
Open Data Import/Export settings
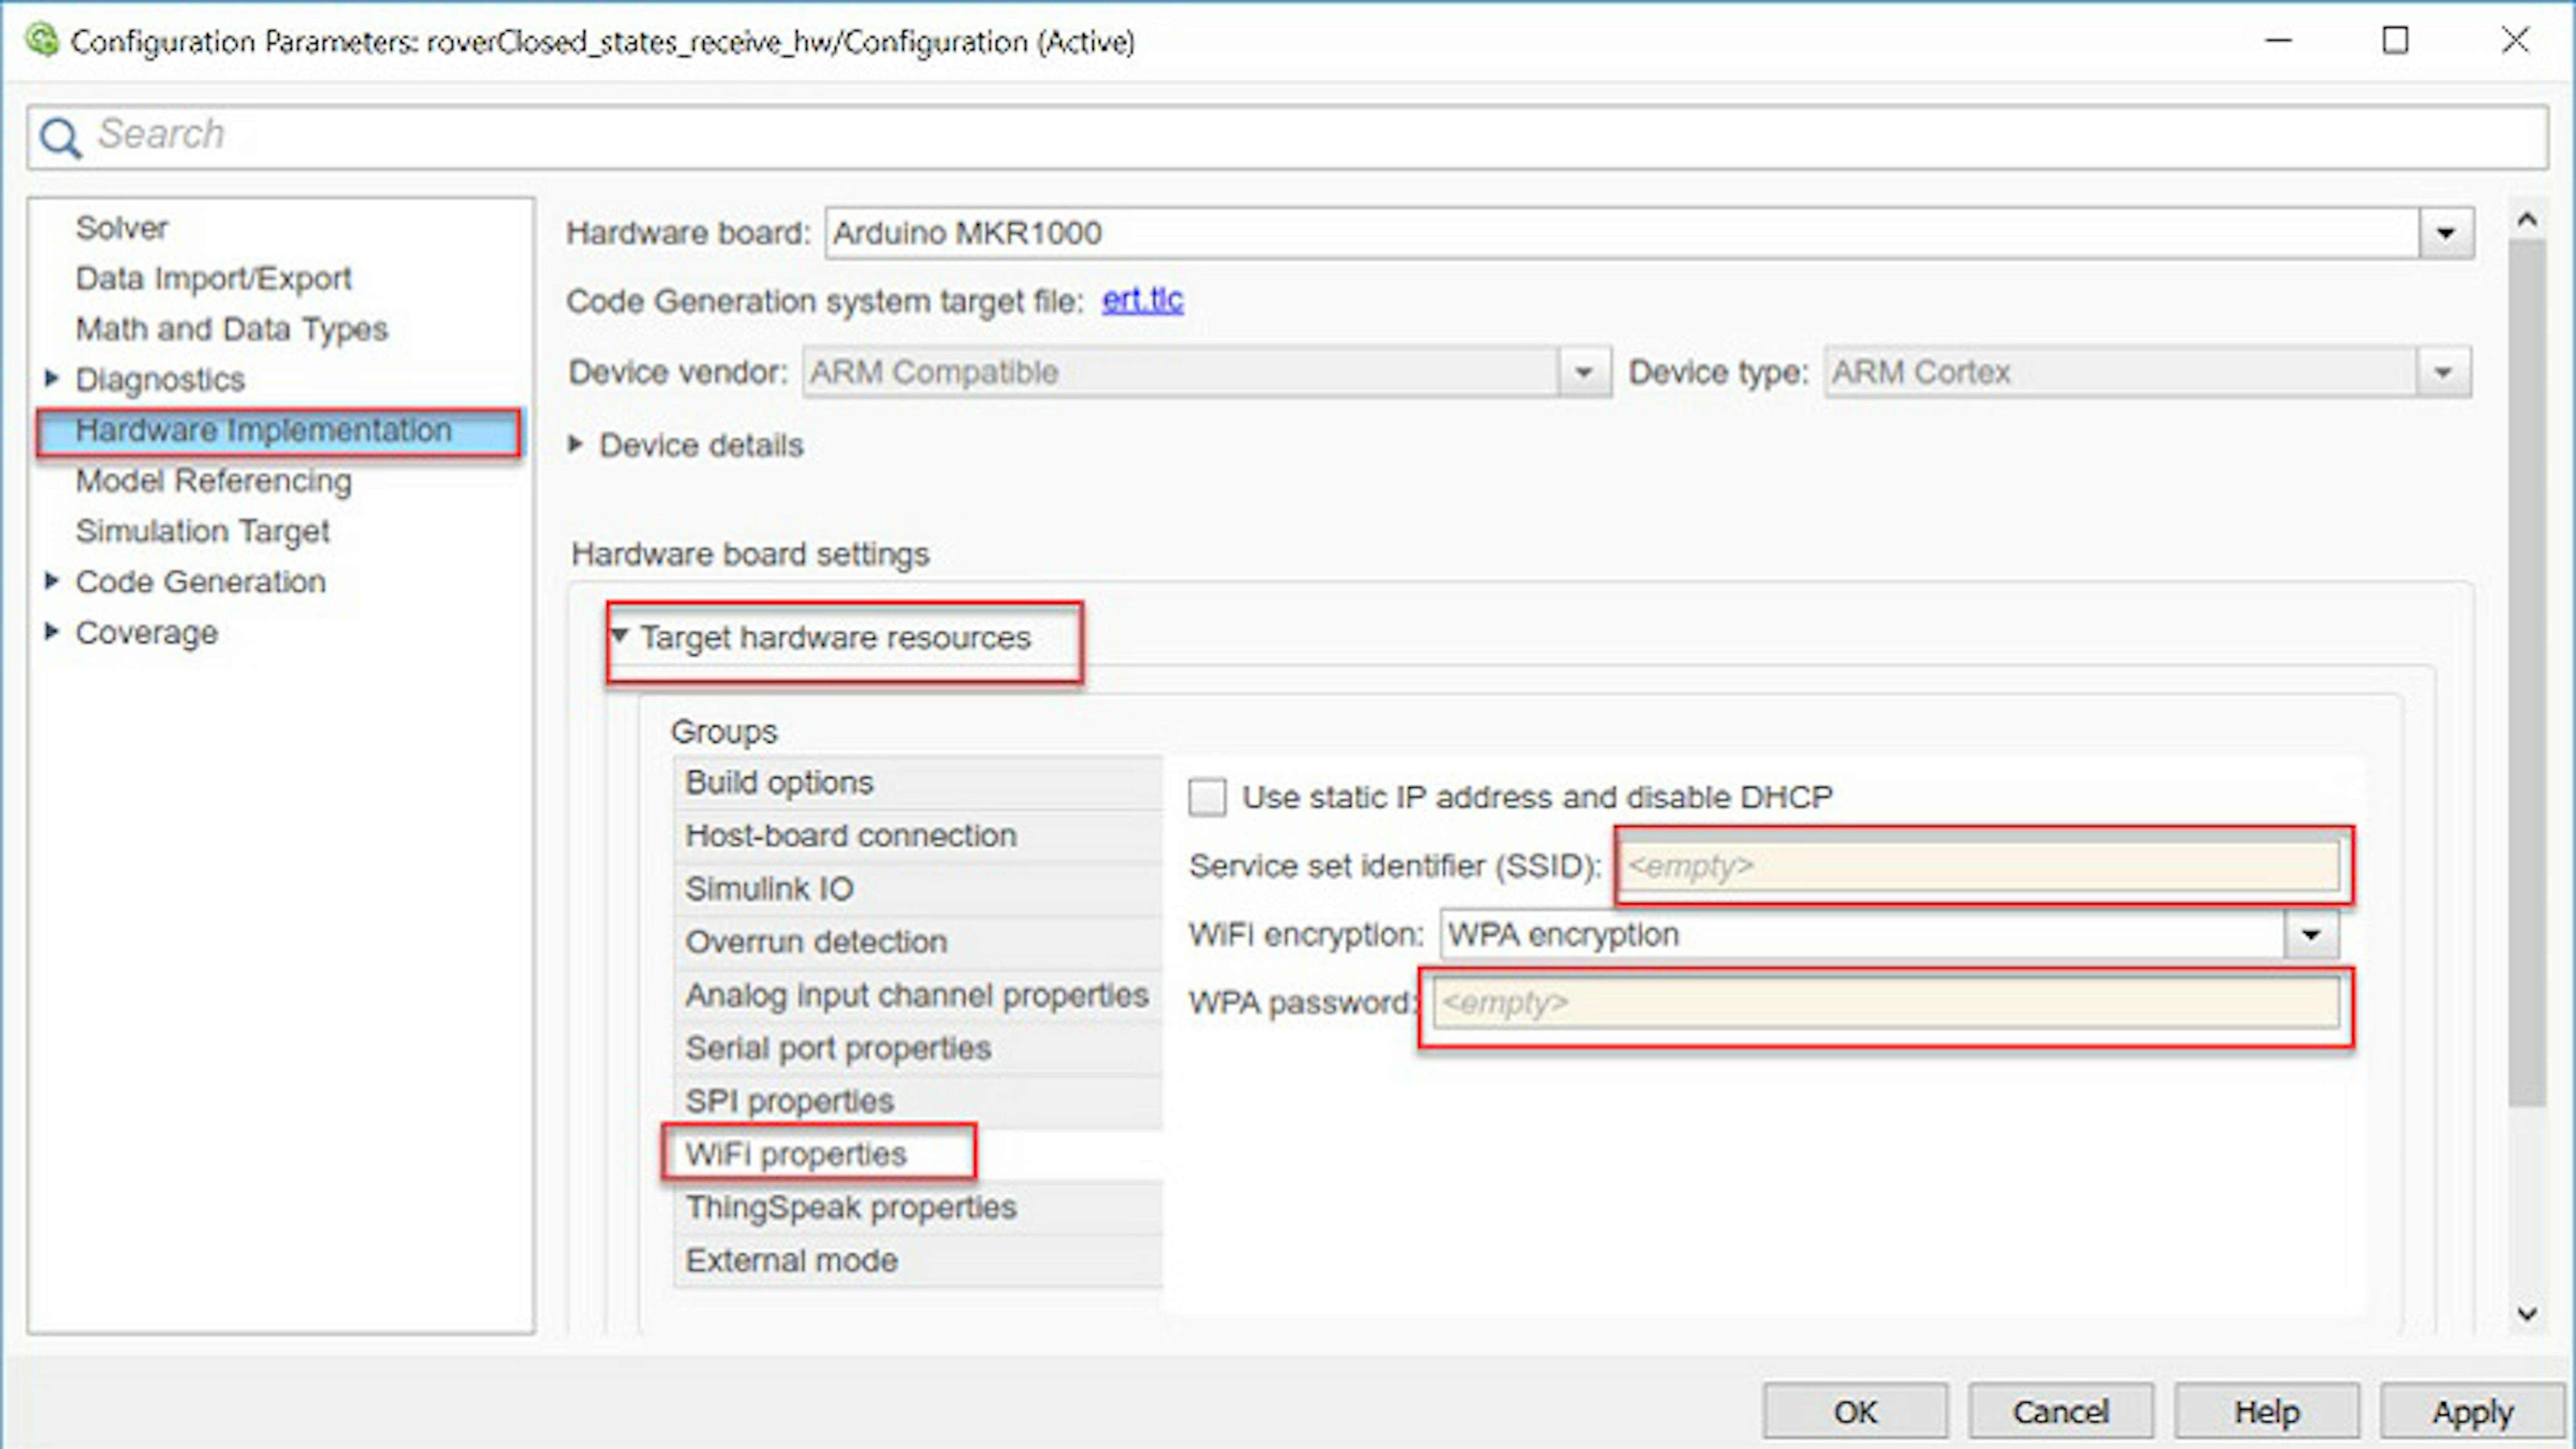[213, 278]
